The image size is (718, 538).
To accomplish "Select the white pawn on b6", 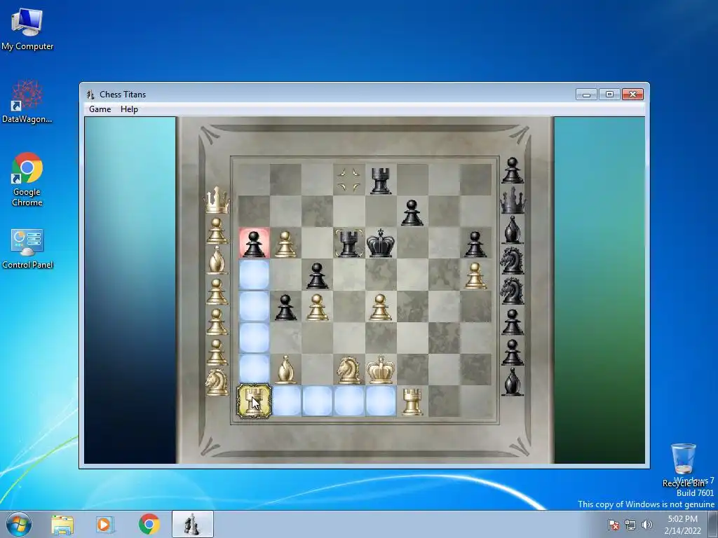I will pyautogui.click(x=285, y=244).
